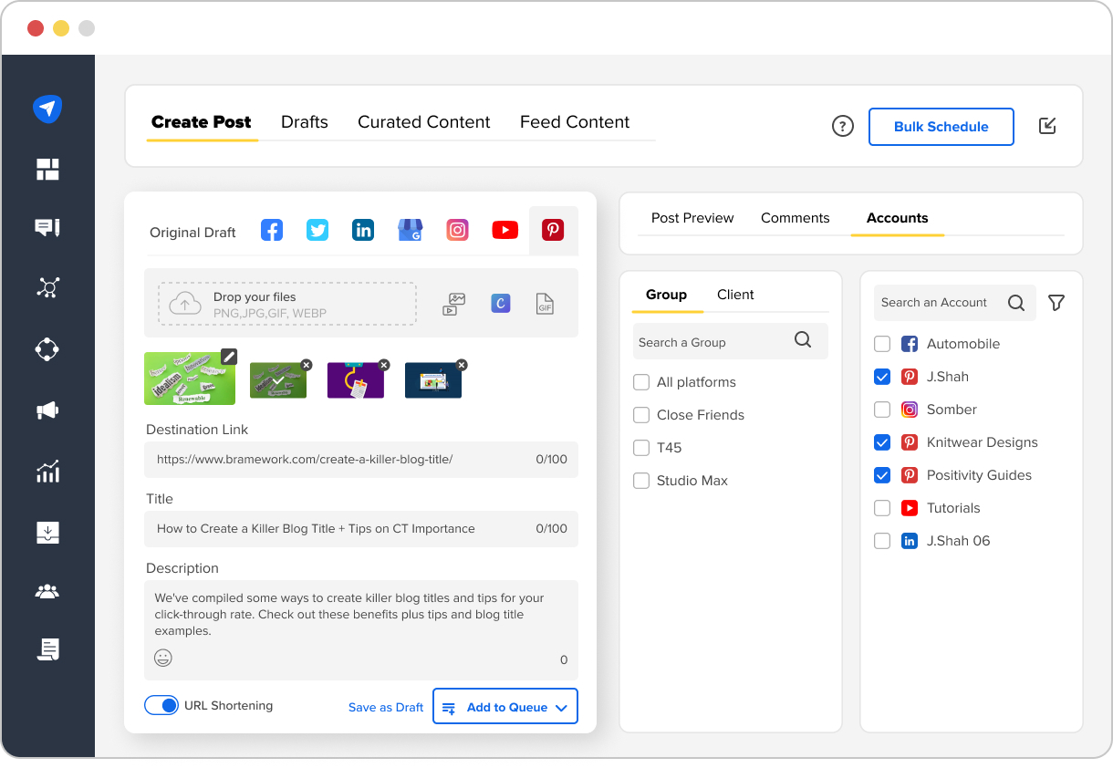Click the Bulk Schedule button
Screen dimensions: 1113x768
tap(941, 127)
